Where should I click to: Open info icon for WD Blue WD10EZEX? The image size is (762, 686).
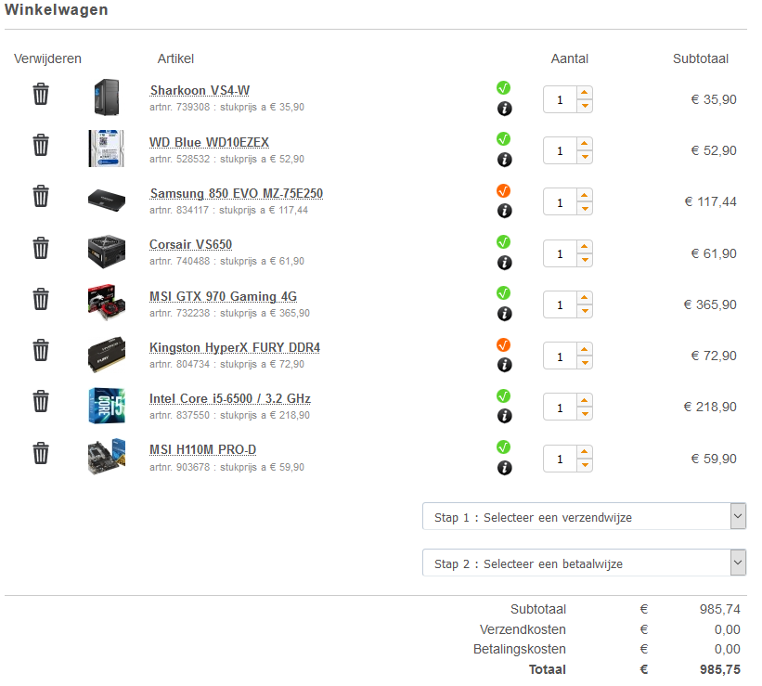(504, 160)
